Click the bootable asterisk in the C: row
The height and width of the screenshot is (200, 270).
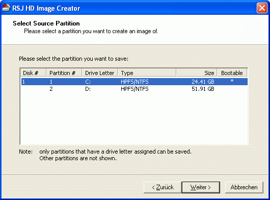pos(232,81)
